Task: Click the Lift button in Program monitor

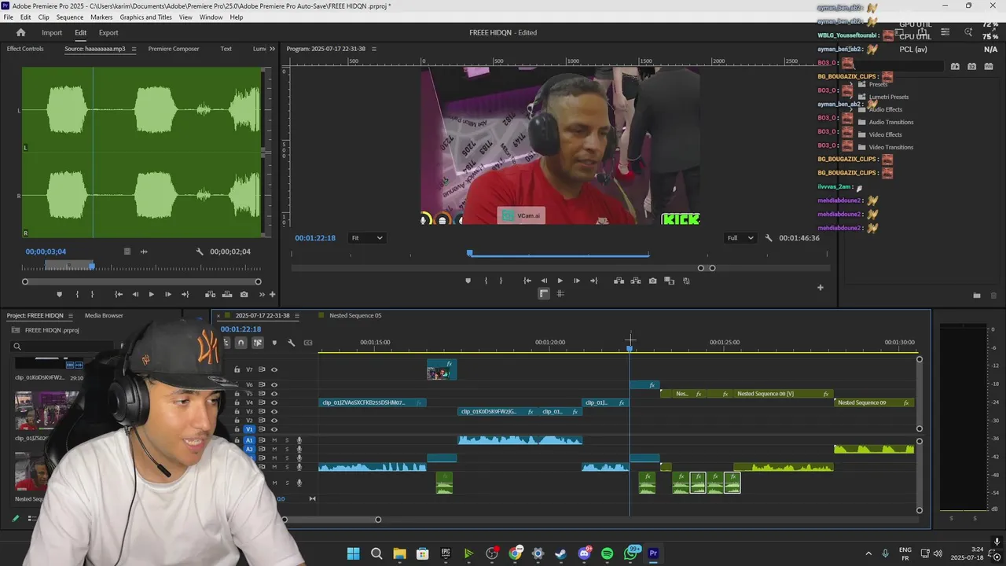Action: point(619,281)
